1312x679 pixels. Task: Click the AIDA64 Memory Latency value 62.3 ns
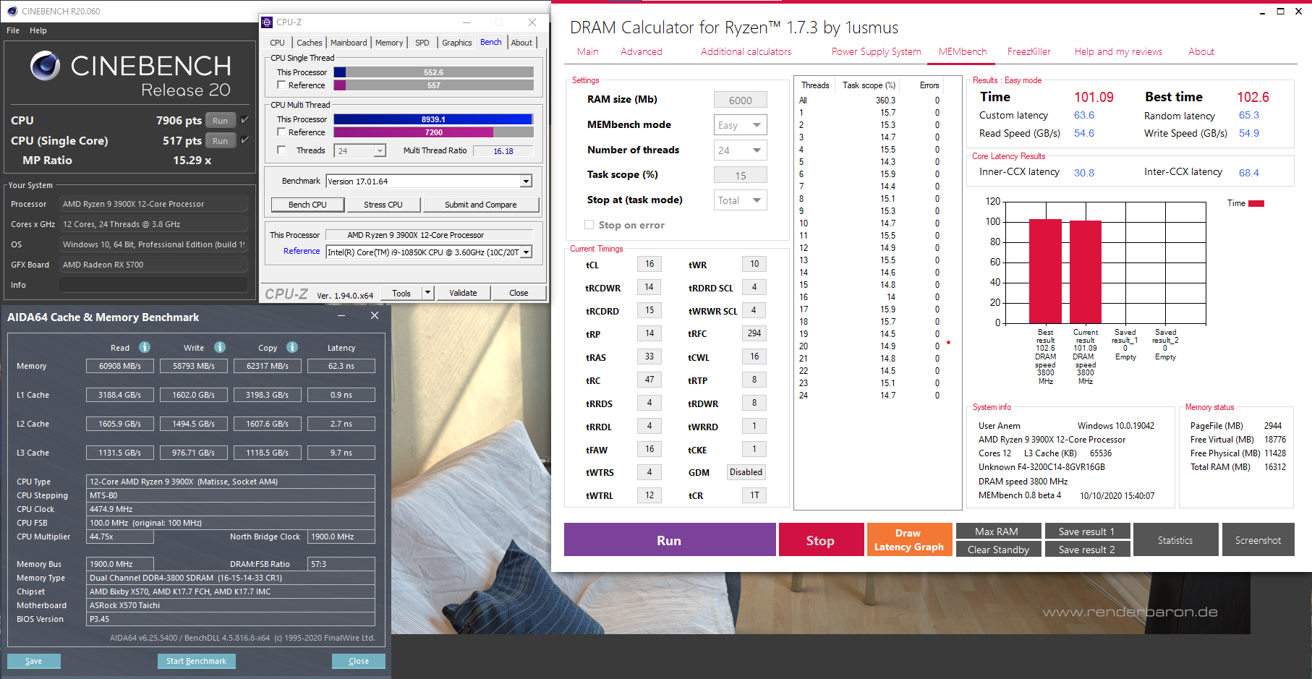pyautogui.click(x=341, y=366)
